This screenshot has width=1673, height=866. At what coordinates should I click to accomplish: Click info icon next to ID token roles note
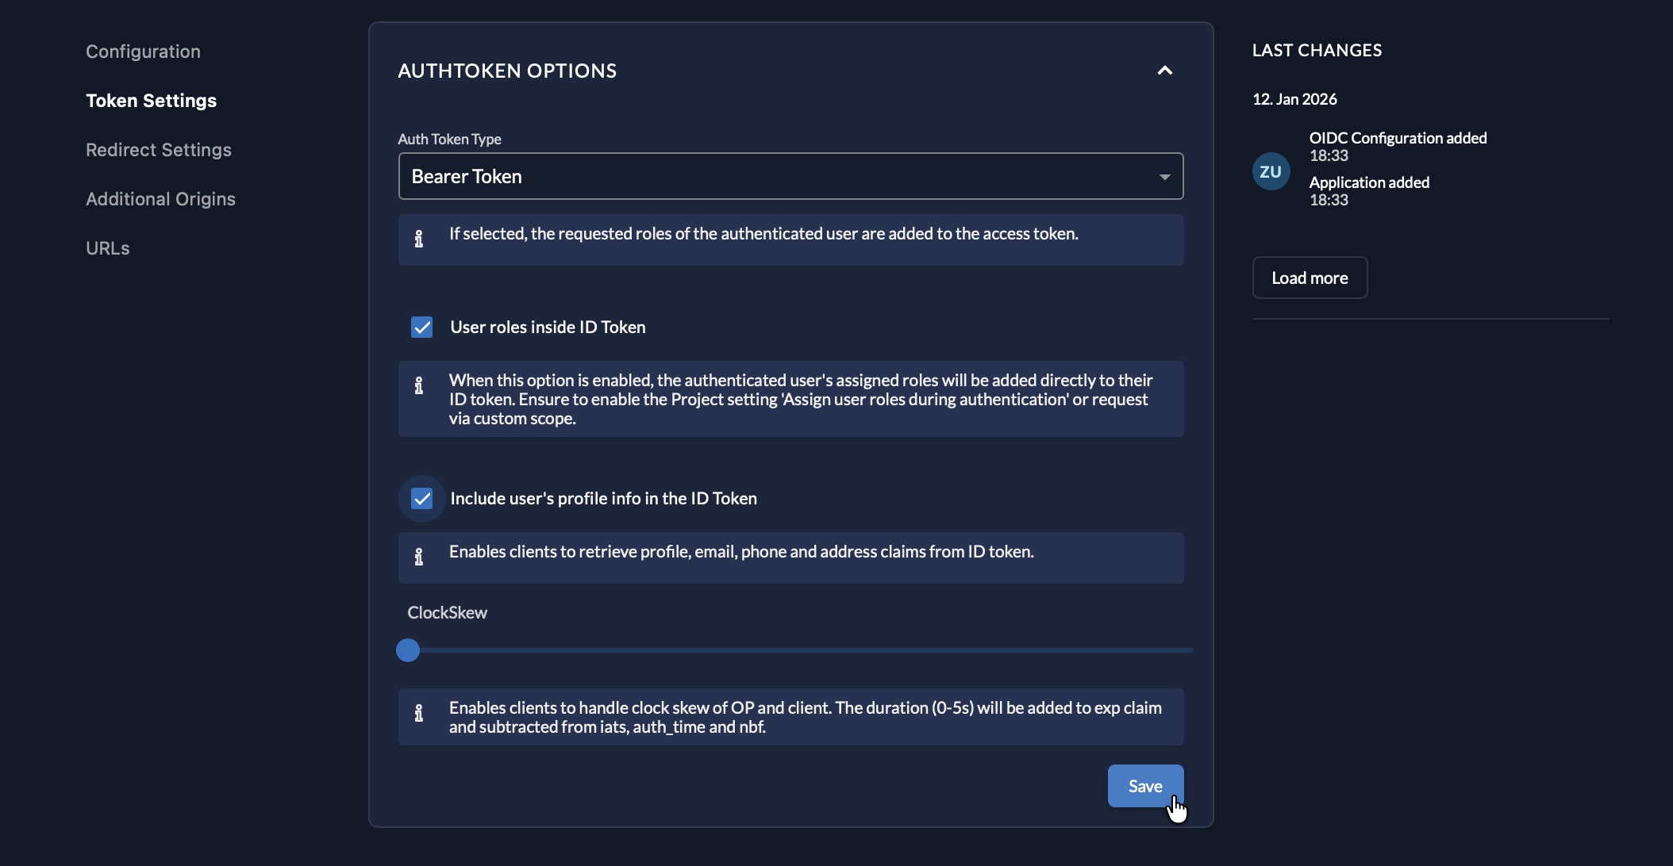coord(419,386)
